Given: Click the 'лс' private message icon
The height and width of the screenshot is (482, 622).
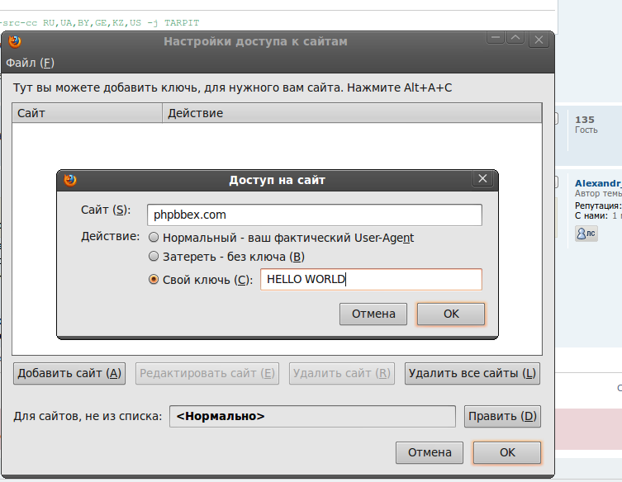Looking at the screenshot, I should (586, 234).
